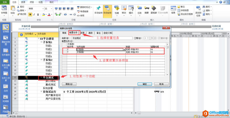This screenshot has height=118, width=230.
Task: Insert a Summary (摘要) task
Action: pyautogui.click(x=146, y=10)
